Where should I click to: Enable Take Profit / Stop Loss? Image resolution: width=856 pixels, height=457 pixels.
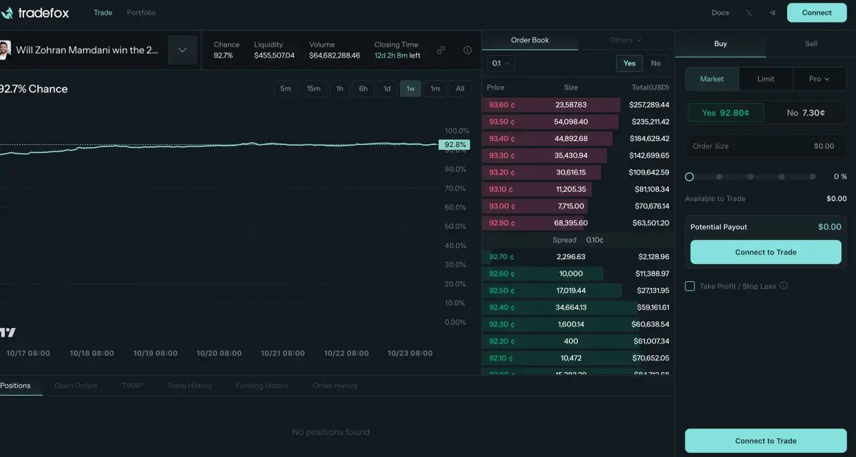pyautogui.click(x=689, y=286)
